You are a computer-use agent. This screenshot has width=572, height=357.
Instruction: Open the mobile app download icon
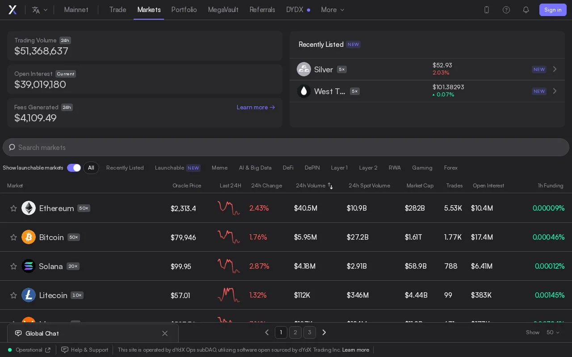487,10
